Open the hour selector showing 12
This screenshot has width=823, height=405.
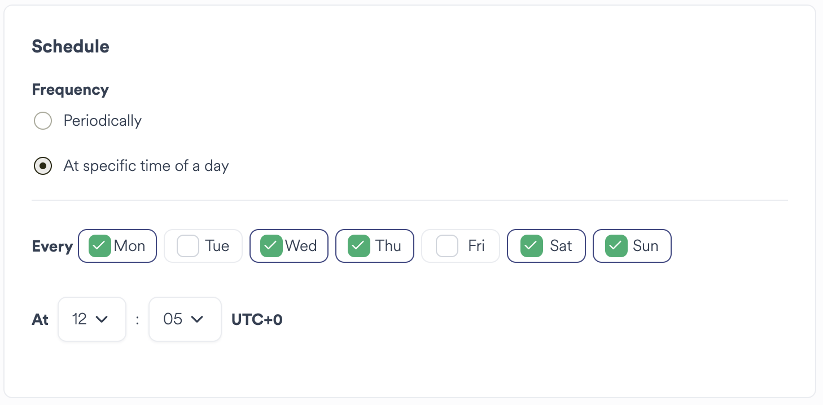tap(91, 319)
